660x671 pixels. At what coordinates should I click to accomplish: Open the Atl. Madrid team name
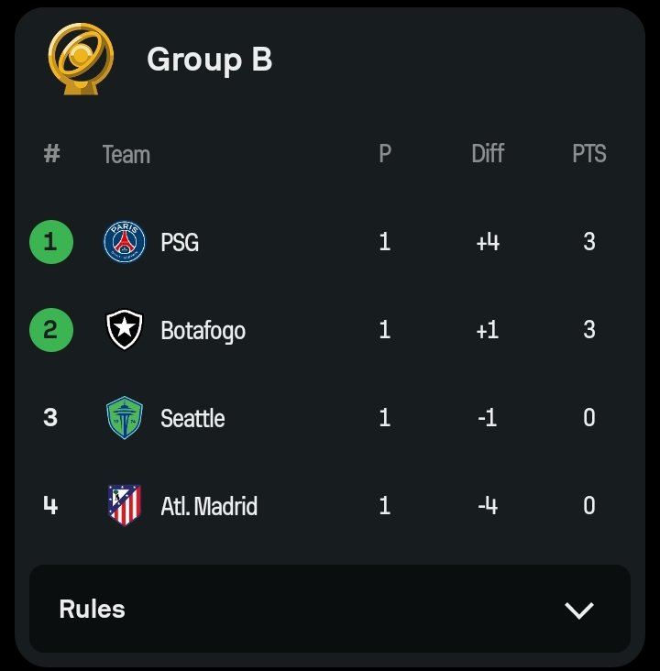(x=209, y=506)
